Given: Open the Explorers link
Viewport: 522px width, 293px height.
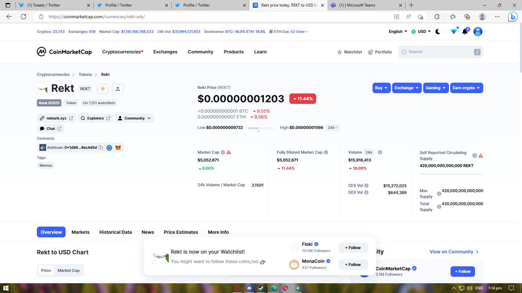Looking at the screenshot, I should pos(95,118).
